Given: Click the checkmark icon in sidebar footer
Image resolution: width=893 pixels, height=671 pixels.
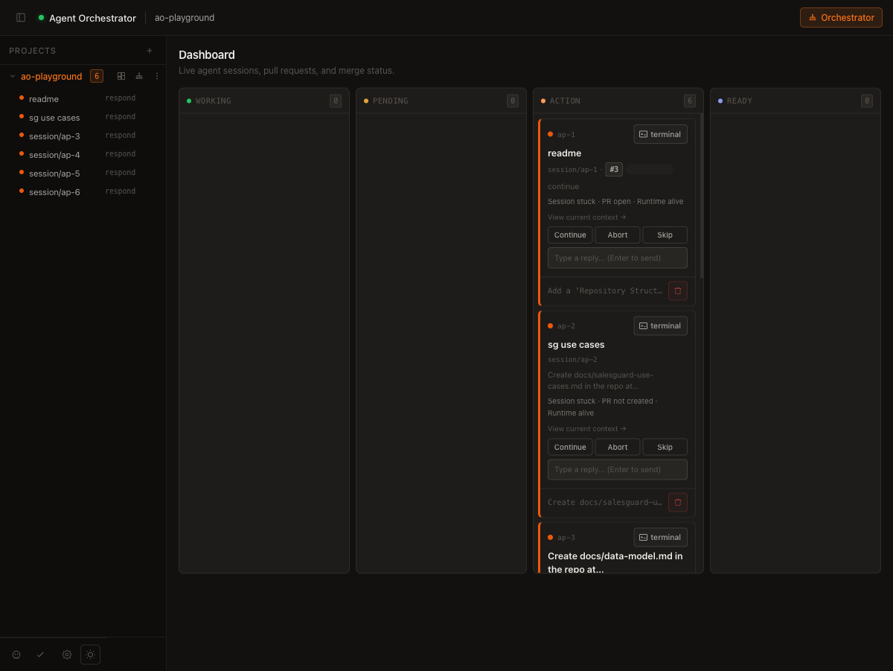Looking at the screenshot, I should click(40, 655).
